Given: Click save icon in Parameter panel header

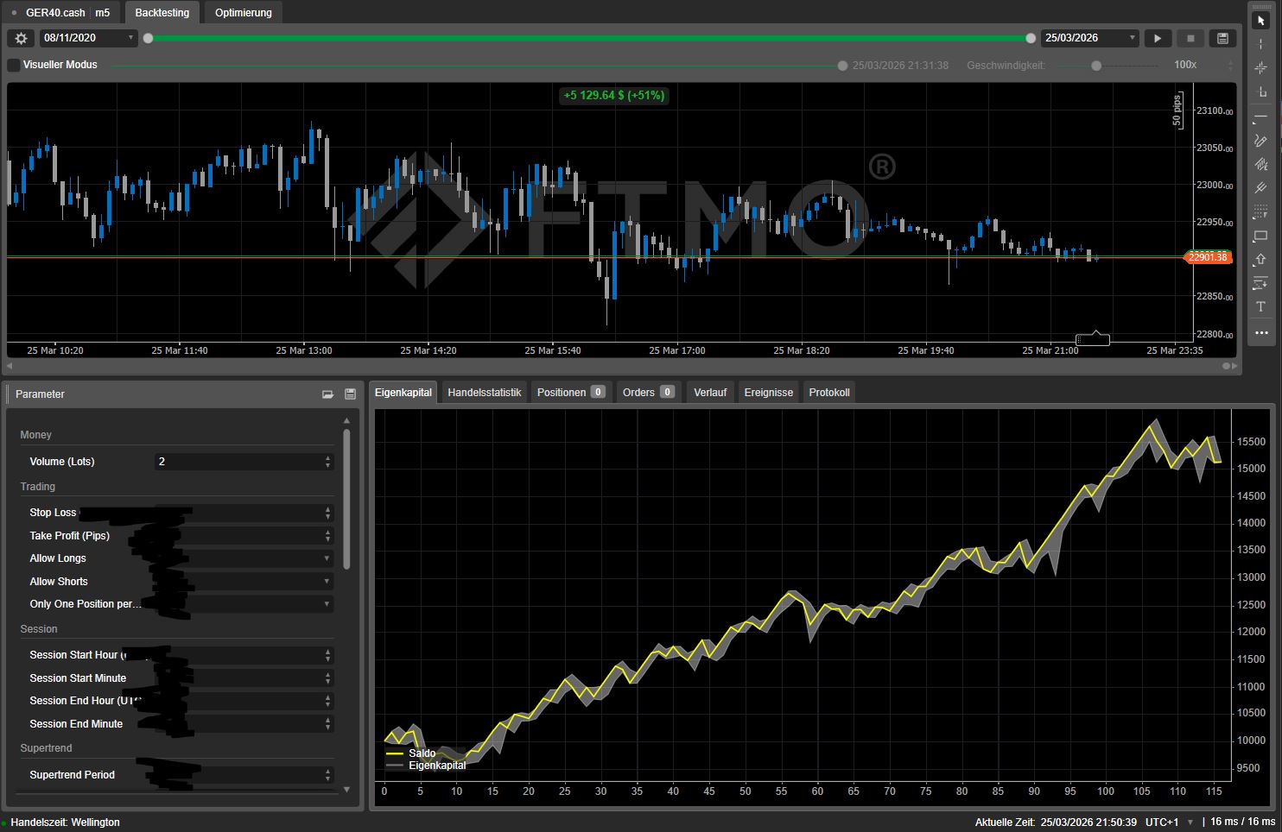Looking at the screenshot, I should (350, 394).
